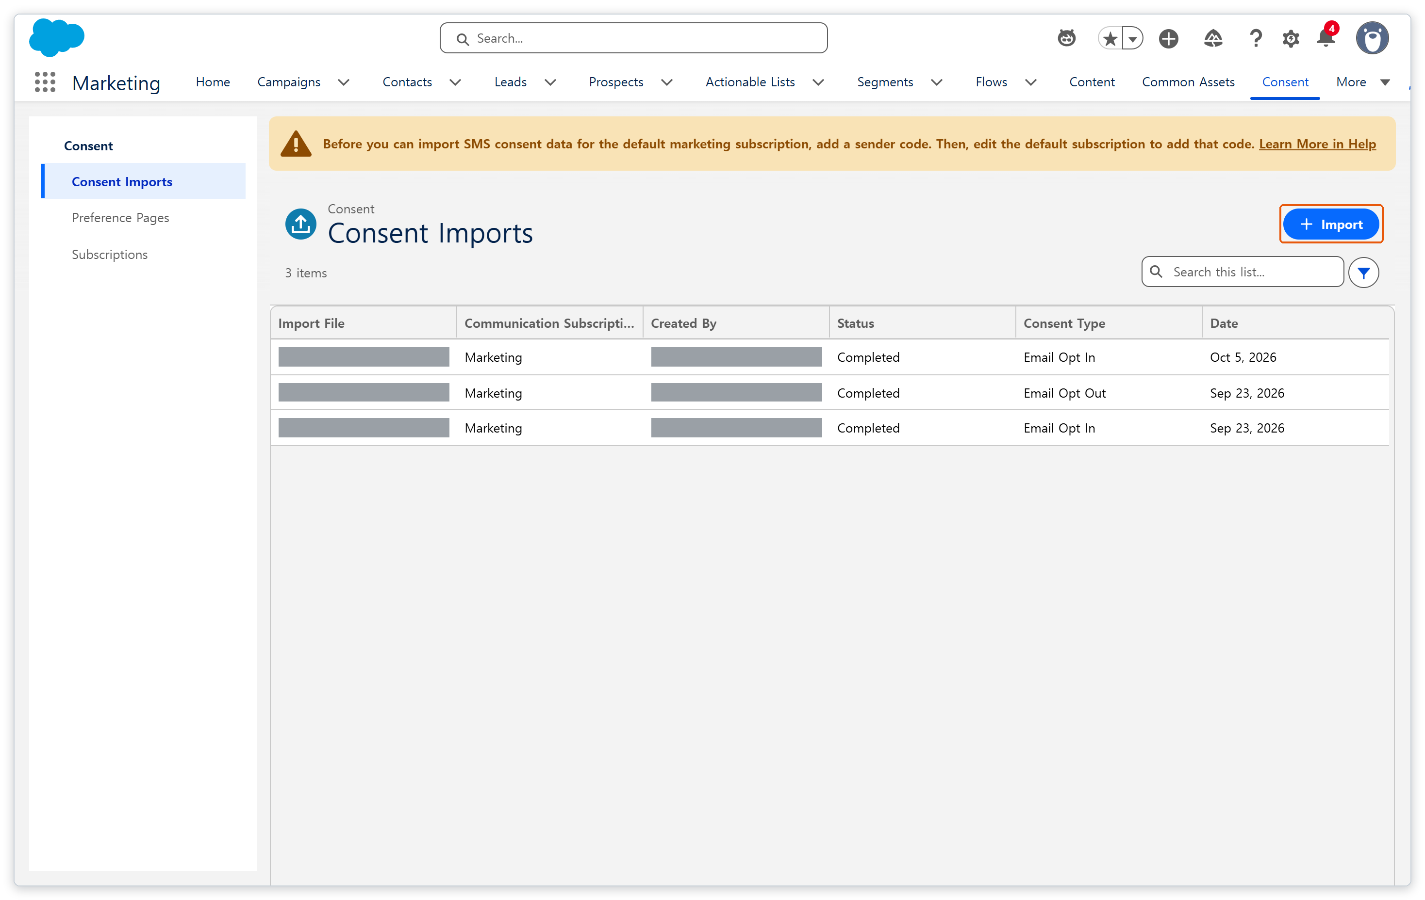
Task: Click the blue Import button
Action: click(x=1331, y=224)
